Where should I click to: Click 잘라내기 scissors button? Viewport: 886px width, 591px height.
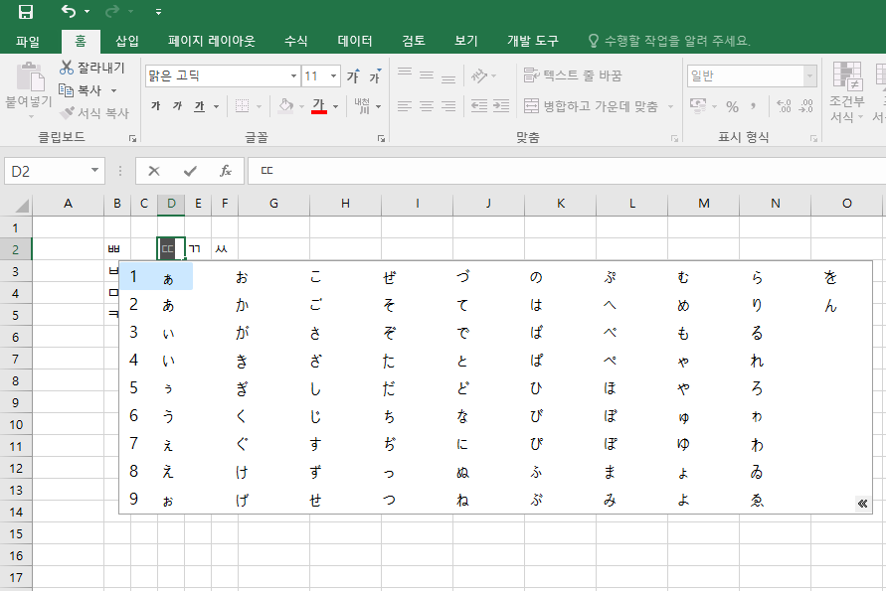(92, 68)
